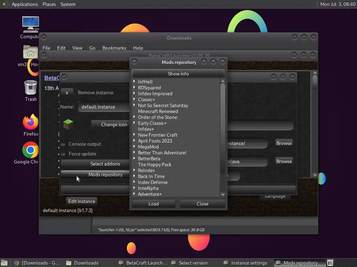Image resolution: width=357 pixels, height=267 pixels.
Task: Open the Applications menu in top panel
Action: 25,4
